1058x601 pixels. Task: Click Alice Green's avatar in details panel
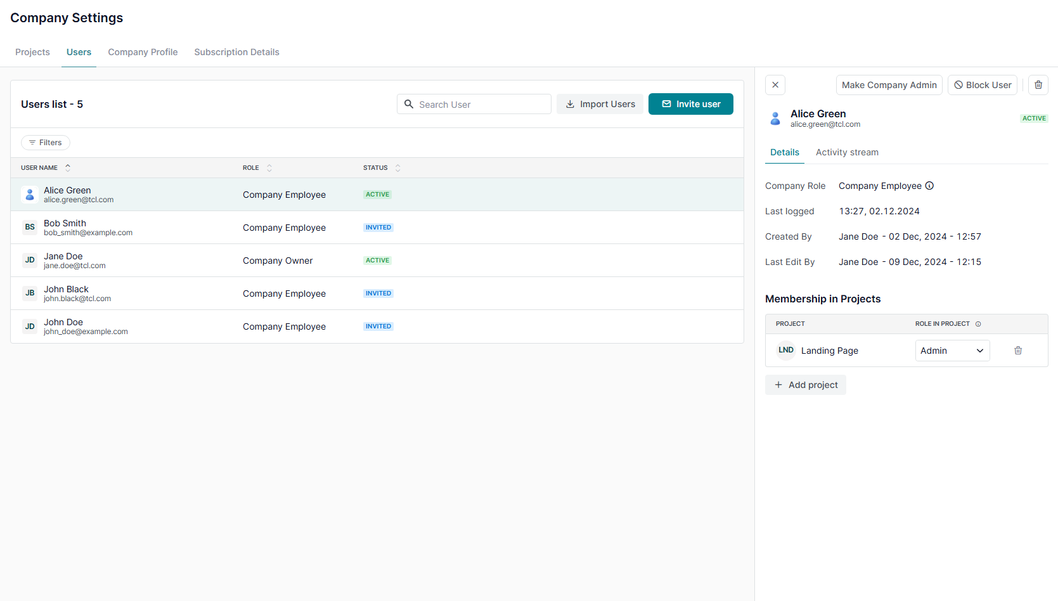775,119
